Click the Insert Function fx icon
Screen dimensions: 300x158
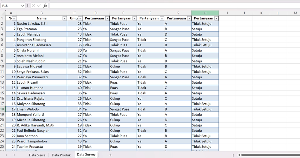pyautogui.click(x=45, y=6)
